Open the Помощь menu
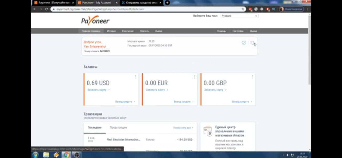 coord(221,31)
